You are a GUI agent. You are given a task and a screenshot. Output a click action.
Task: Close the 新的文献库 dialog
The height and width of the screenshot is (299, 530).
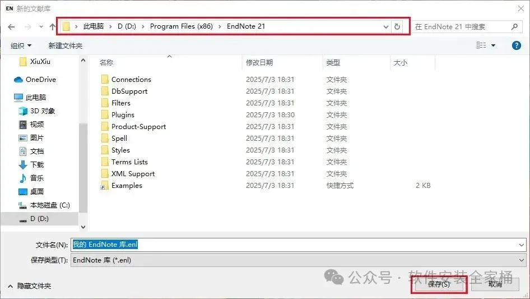click(x=521, y=8)
